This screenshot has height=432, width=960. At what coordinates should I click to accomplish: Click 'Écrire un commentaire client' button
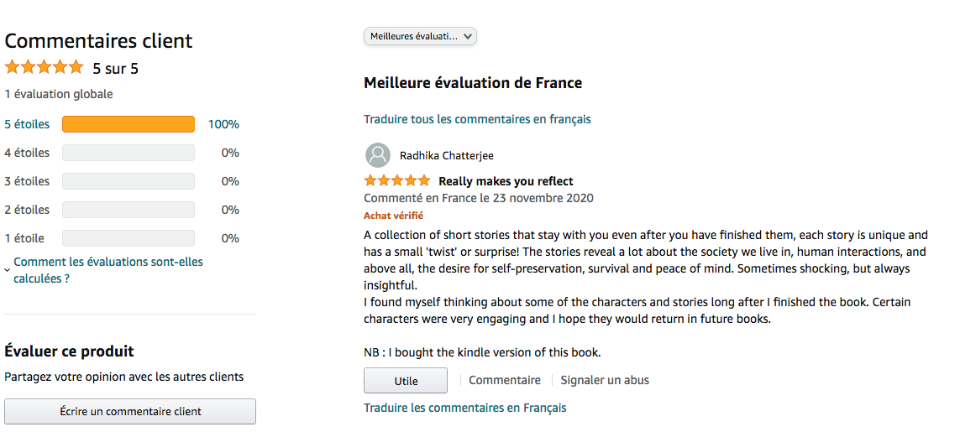(130, 411)
